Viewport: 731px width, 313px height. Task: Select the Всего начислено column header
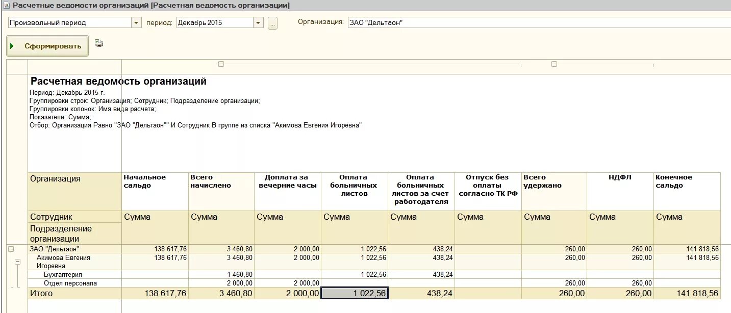click(221, 192)
